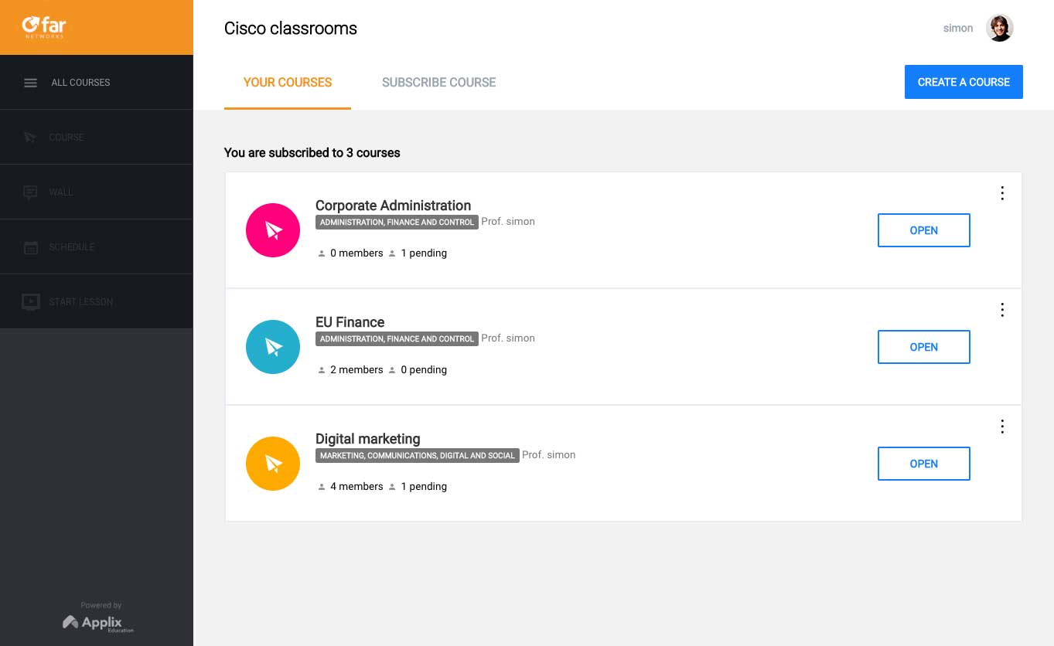
Task: Click the pink Corporate Administration course icon
Action: 273,230
